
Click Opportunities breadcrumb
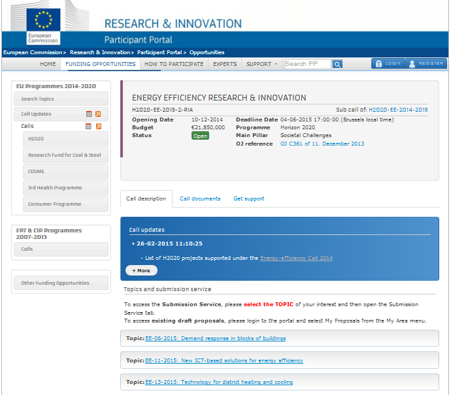pyautogui.click(x=207, y=52)
